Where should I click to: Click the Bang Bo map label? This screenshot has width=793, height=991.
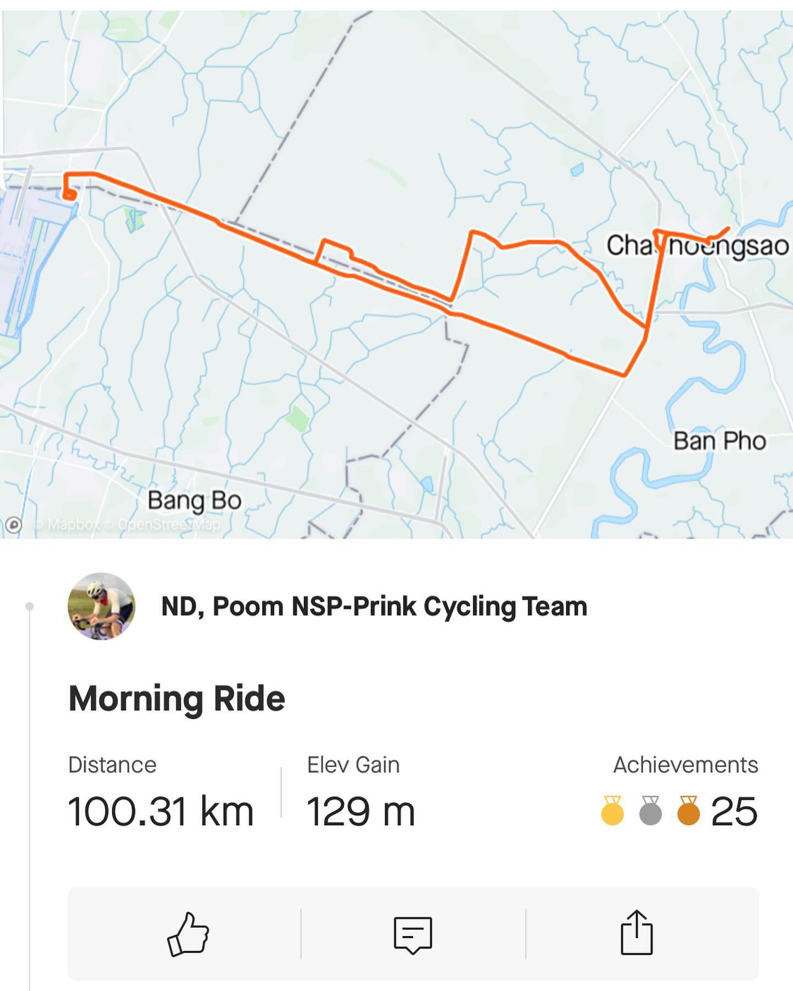[x=194, y=501]
